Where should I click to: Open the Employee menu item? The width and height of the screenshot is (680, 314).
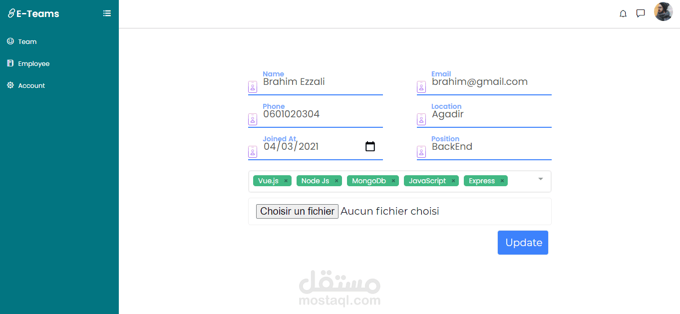pos(28,63)
